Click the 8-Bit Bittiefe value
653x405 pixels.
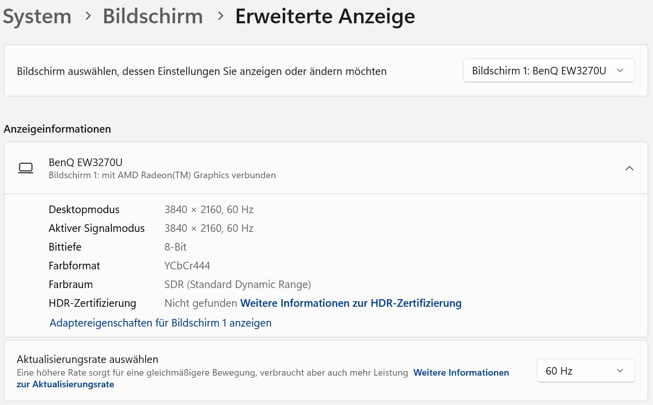[176, 247]
